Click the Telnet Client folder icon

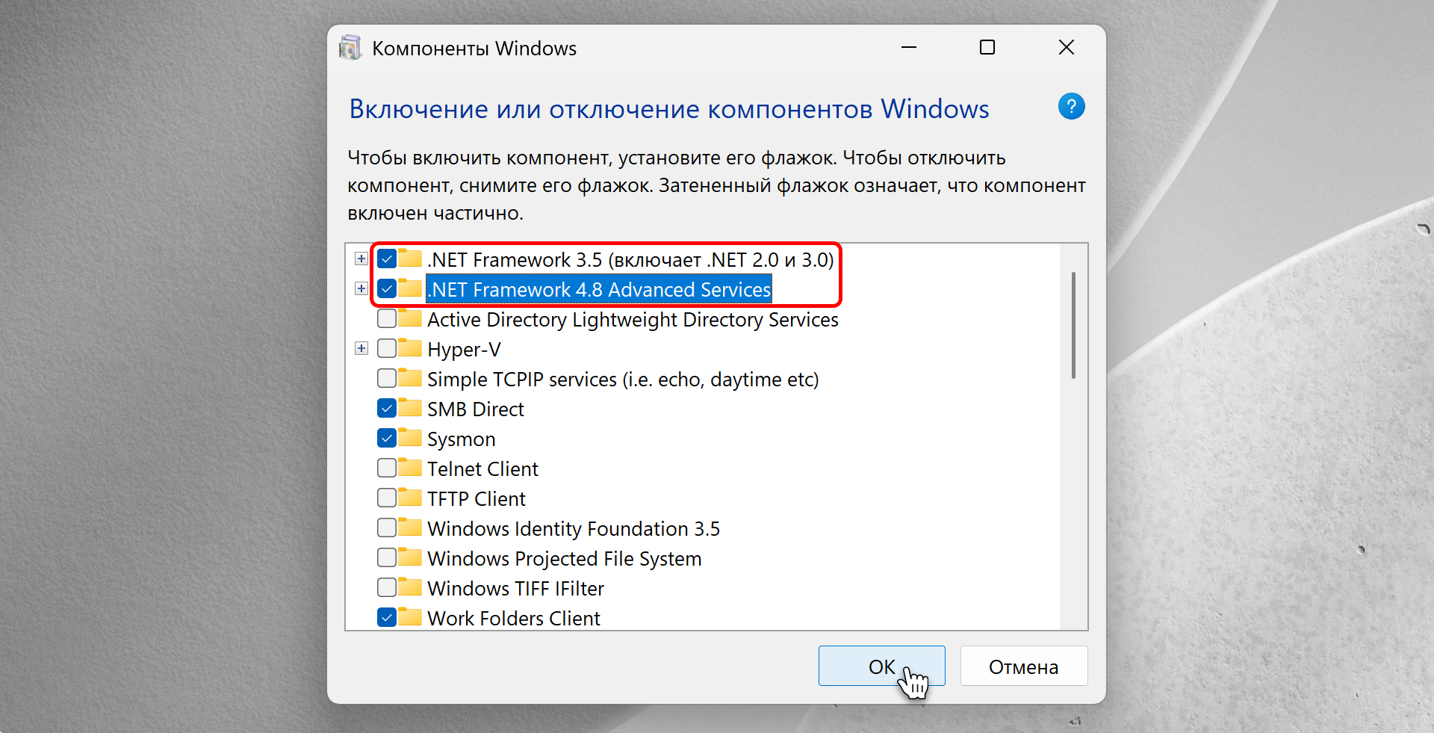410,468
